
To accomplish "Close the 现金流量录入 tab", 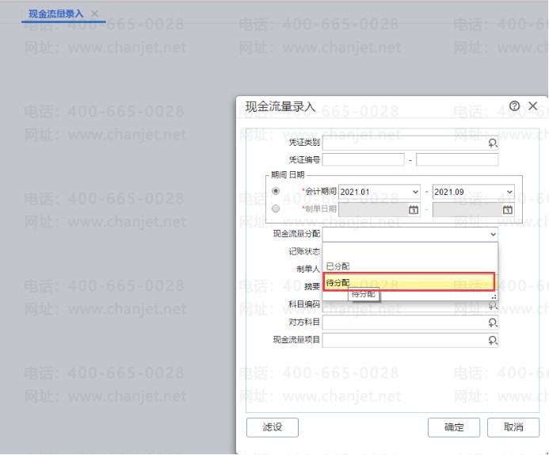I will [x=94, y=13].
